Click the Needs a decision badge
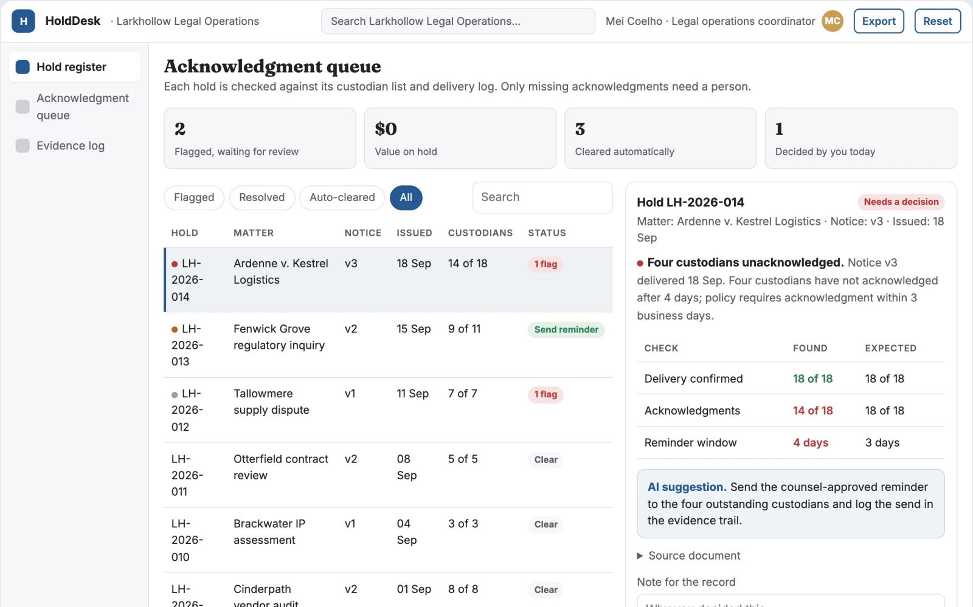Image resolution: width=973 pixels, height=607 pixels. tap(901, 202)
